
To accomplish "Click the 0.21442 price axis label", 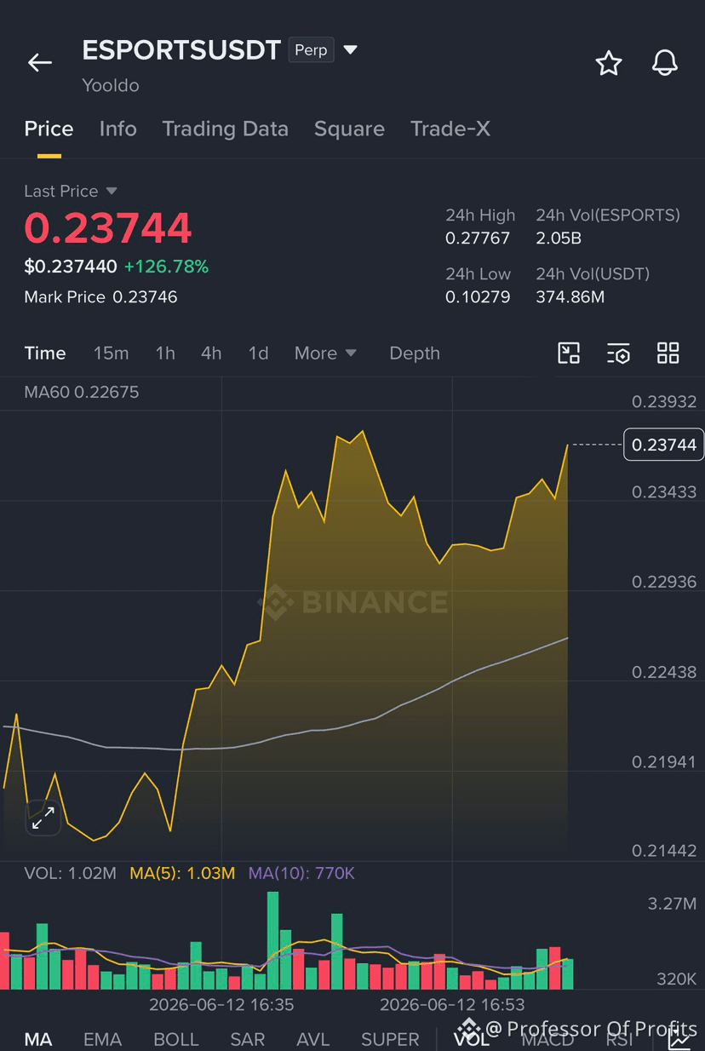I will [x=664, y=851].
